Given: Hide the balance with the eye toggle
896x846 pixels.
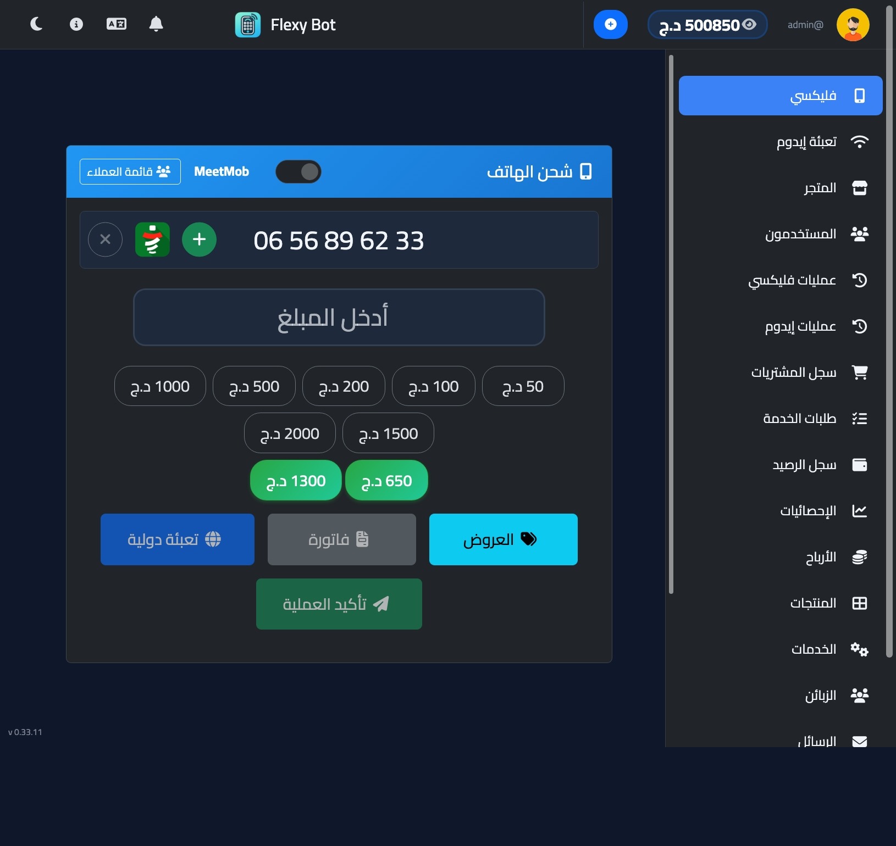Looking at the screenshot, I should (x=749, y=24).
